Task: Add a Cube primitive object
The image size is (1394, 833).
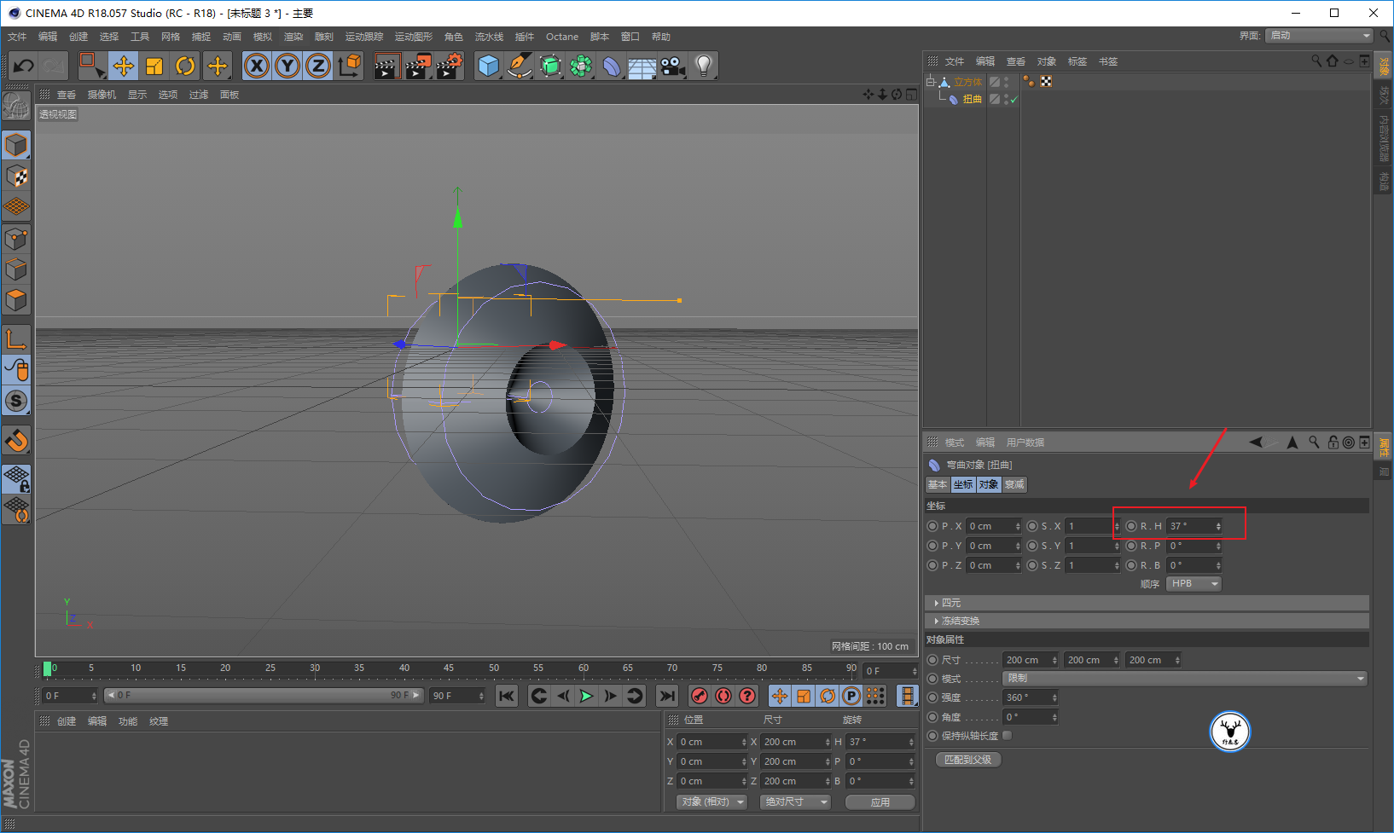Action: click(488, 66)
